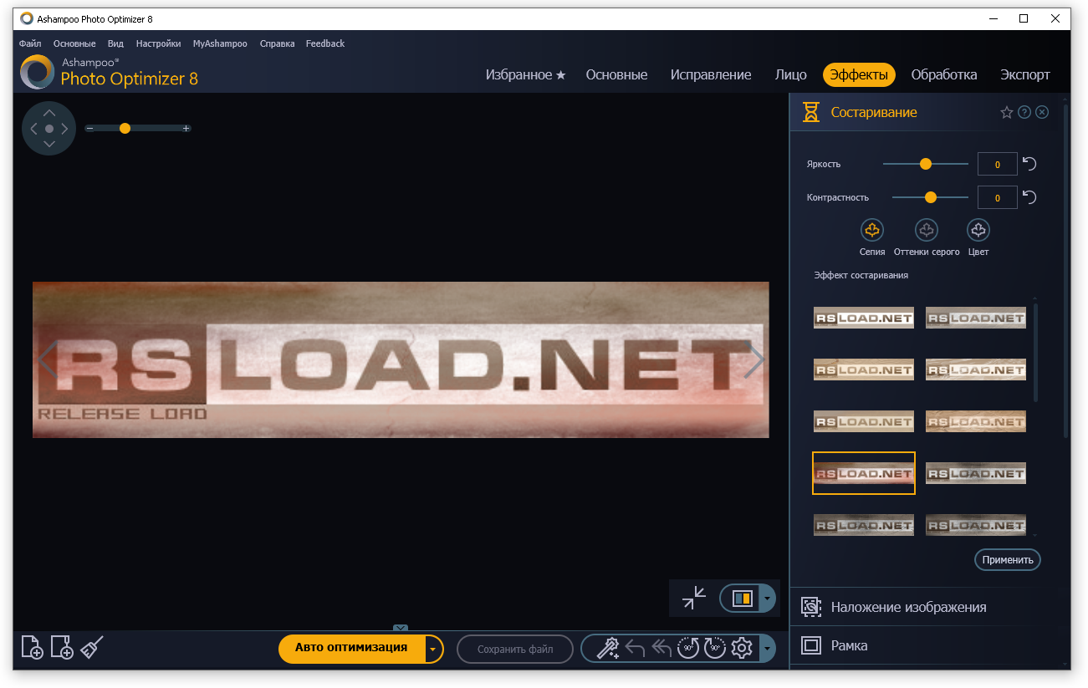The width and height of the screenshot is (1088, 688).
Task: Click the aging effects list scrollbar
Action: [x=1036, y=351]
